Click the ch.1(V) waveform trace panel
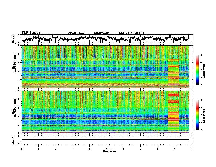The image size is (216, 167). tap(107, 39)
